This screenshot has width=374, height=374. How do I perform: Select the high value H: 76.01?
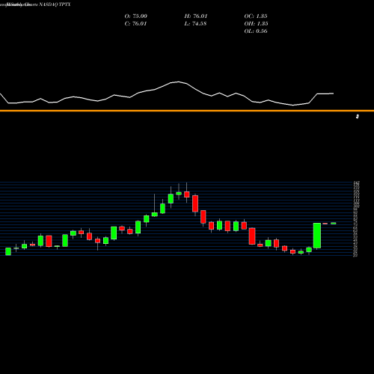196,16
